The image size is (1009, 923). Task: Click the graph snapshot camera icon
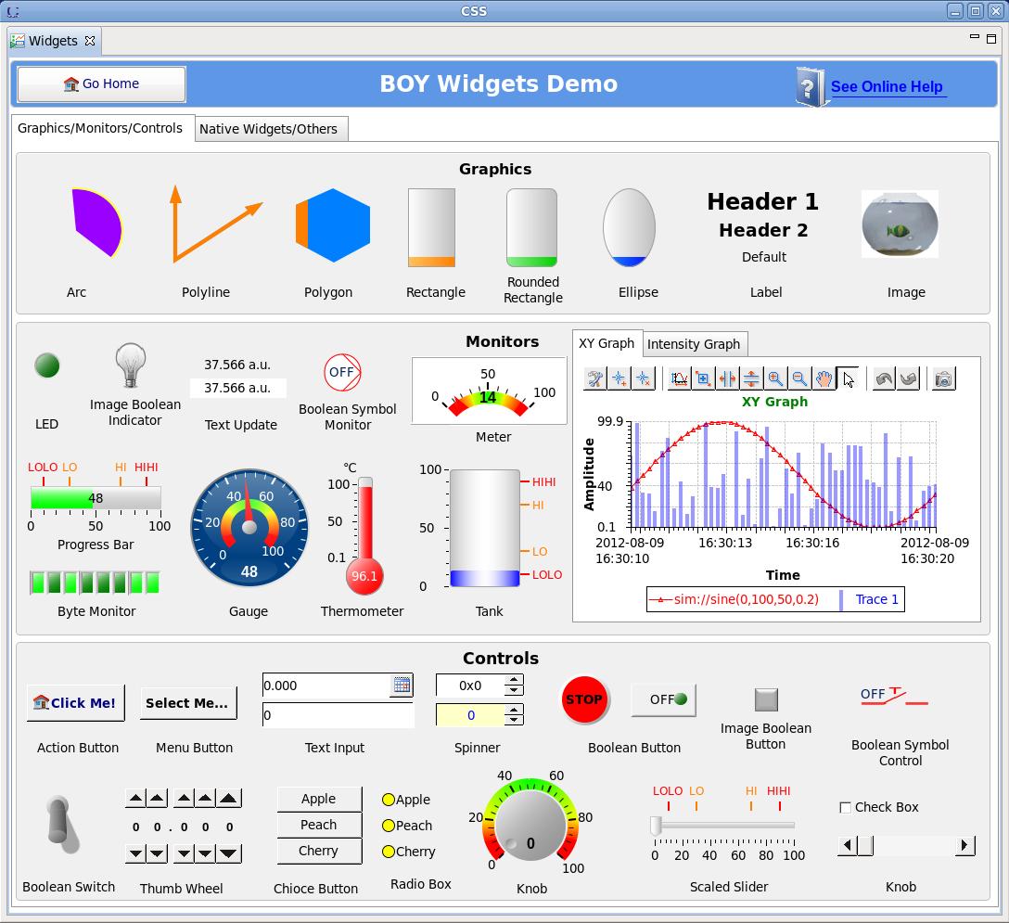coord(943,378)
